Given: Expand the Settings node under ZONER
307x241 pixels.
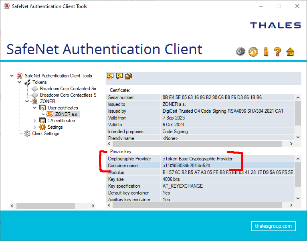Looking at the screenshot, I should pos(34,127).
